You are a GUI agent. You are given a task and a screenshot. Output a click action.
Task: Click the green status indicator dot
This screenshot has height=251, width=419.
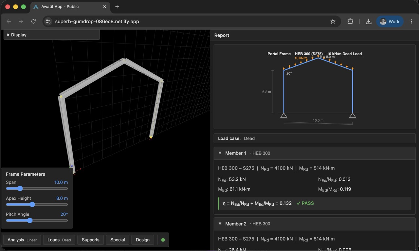pos(163,240)
